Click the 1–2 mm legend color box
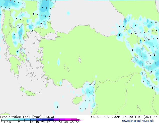 [x=16, y=120]
